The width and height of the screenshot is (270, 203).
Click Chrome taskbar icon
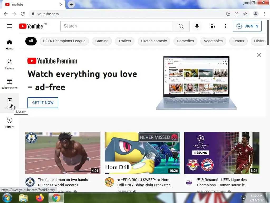pos(56,198)
